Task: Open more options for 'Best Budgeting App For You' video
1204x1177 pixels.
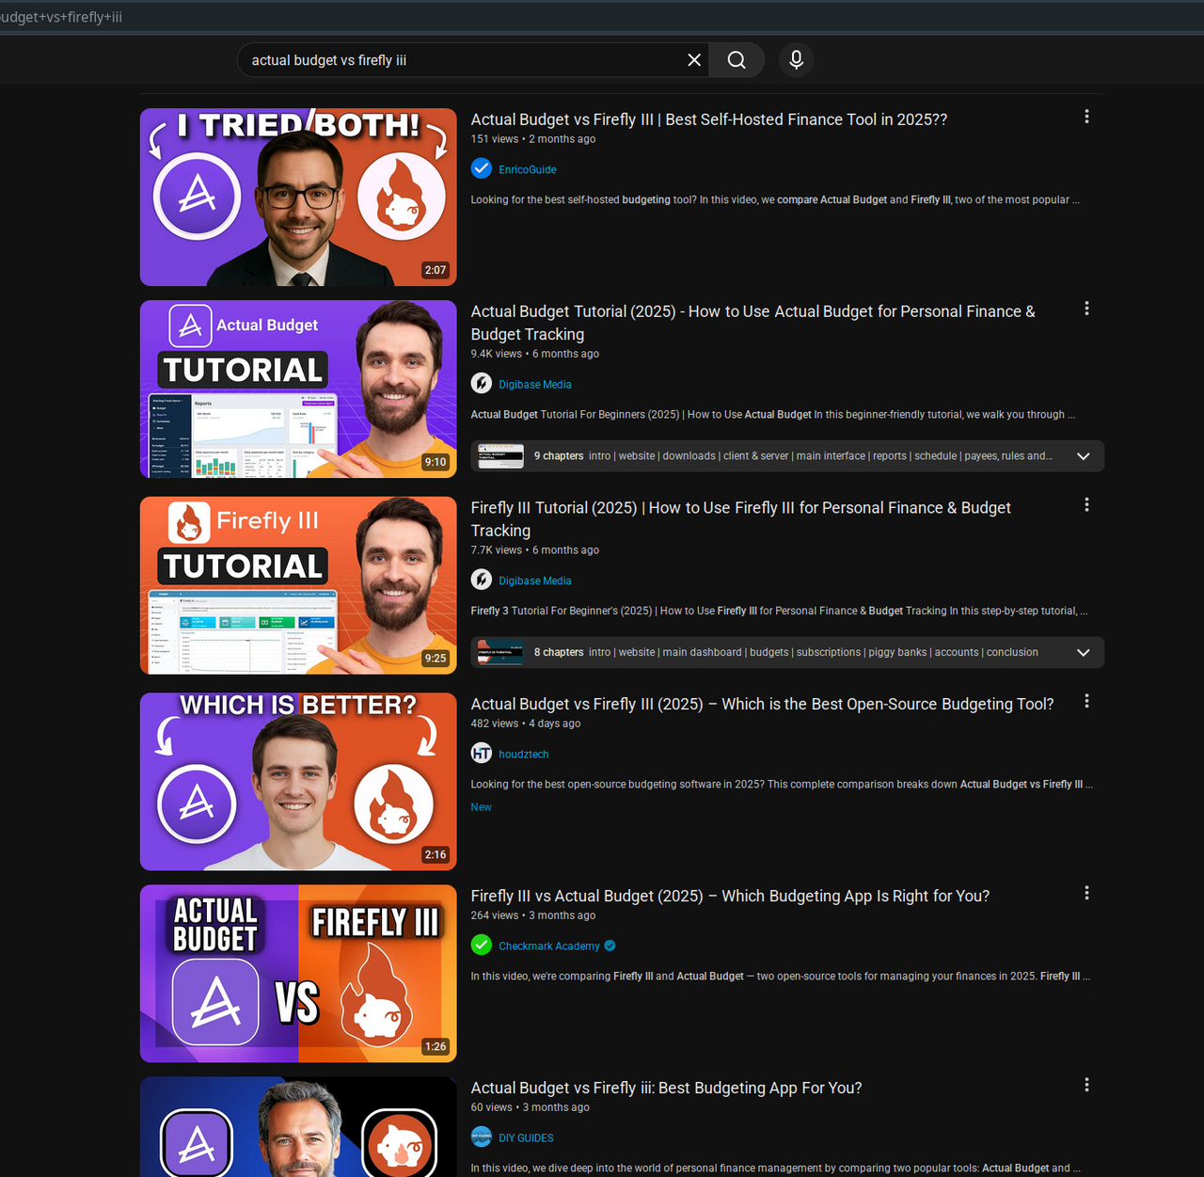Action: (x=1086, y=1085)
